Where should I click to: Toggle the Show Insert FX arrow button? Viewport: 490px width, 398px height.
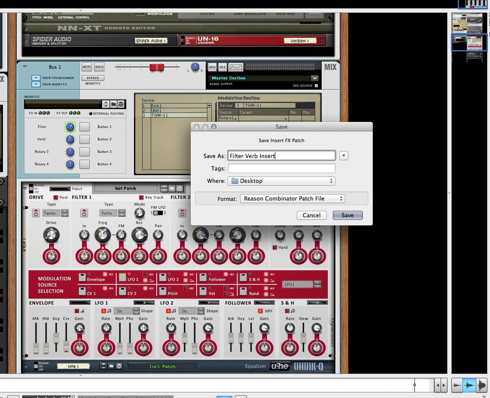[36, 84]
